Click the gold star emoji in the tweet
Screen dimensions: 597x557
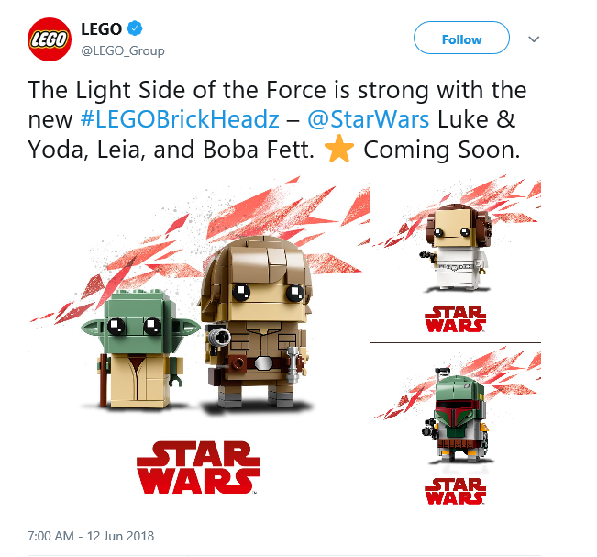pos(339,150)
